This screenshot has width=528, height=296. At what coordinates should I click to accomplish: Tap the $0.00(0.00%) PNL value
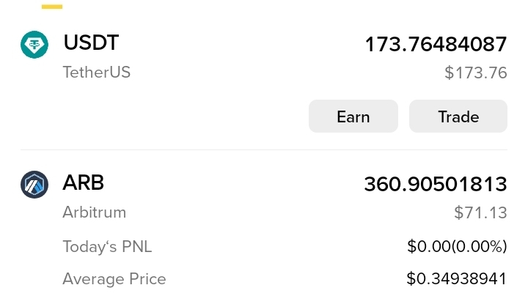point(457,247)
